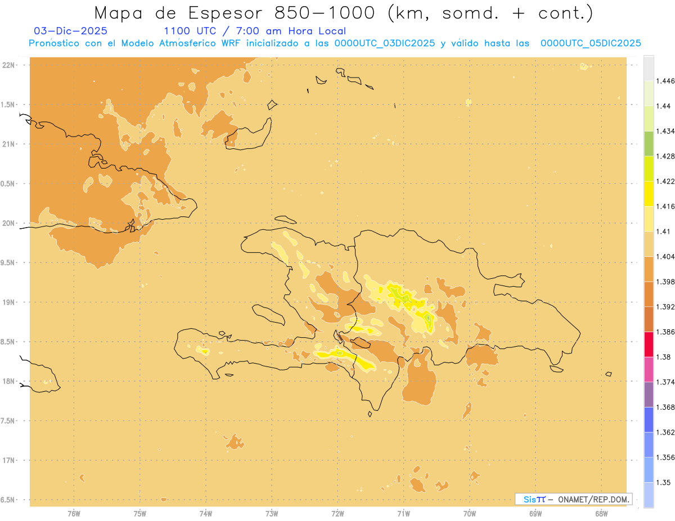The width and height of the screenshot is (675, 521).
Task: Click the longitude label "73W"
Action: point(272,513)
